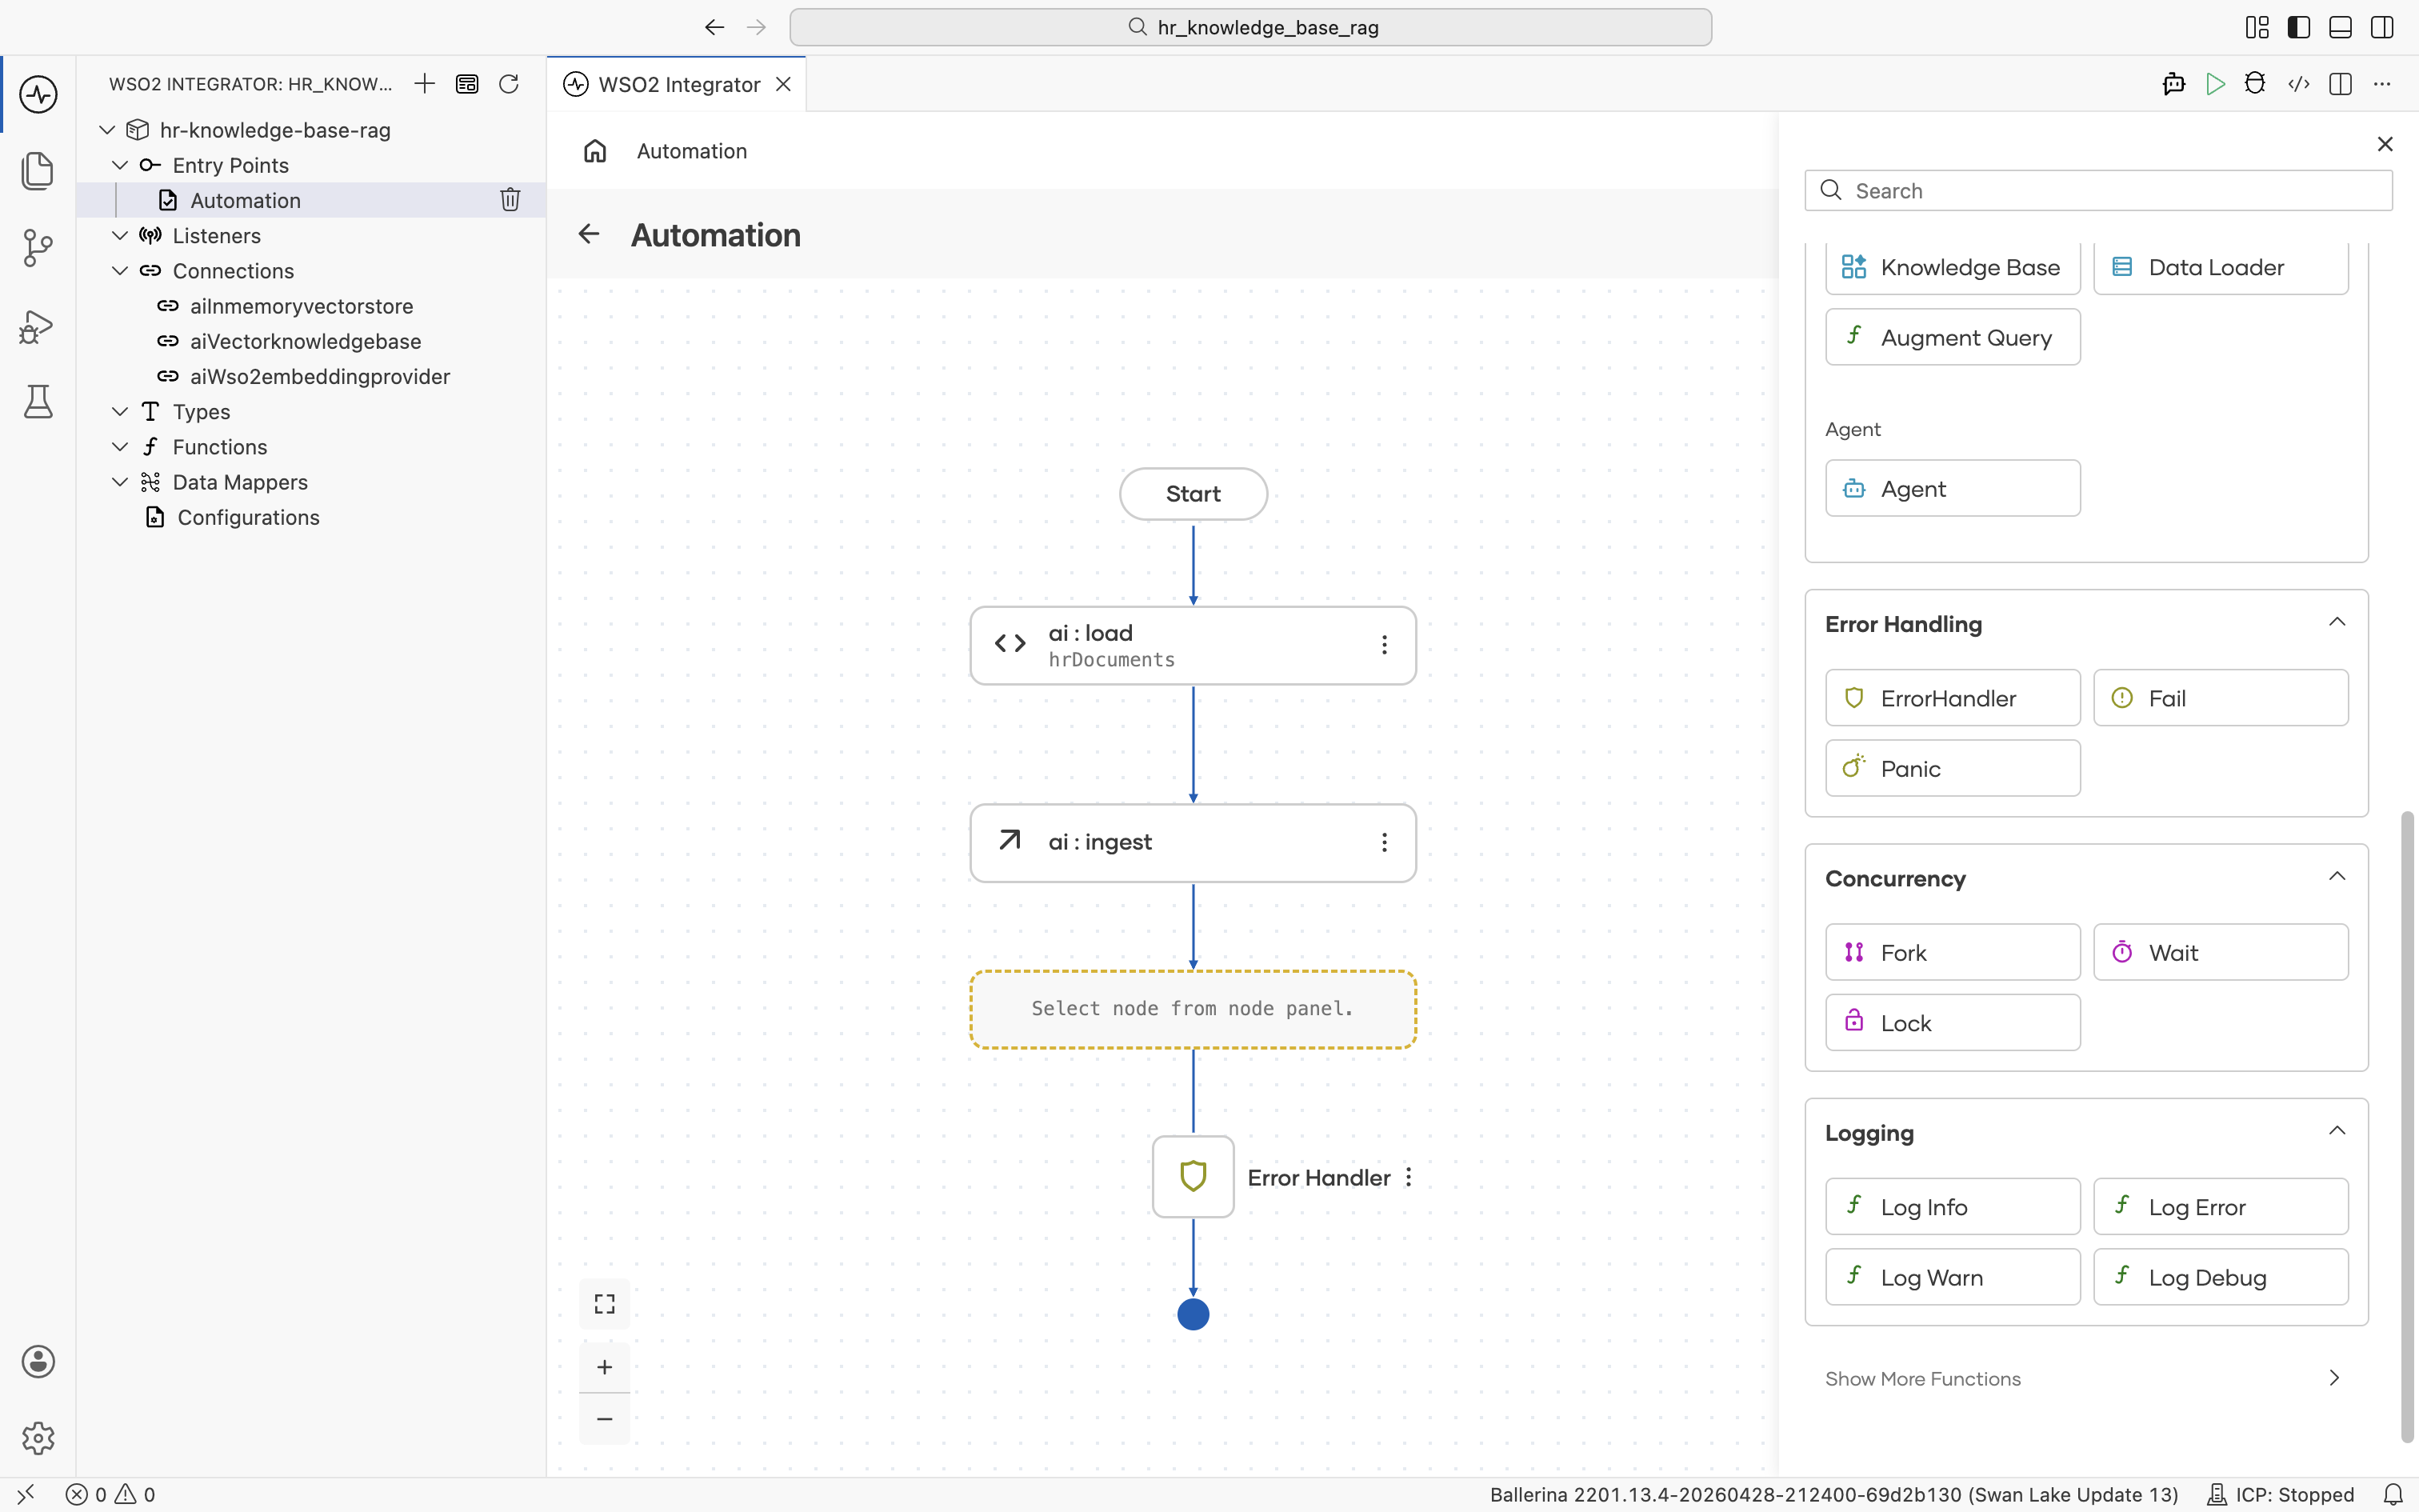The height and width of the screenshot is (1512, 2419).
Task: Add a new artifact with the plus icon
Action: [x=425, y=84]
